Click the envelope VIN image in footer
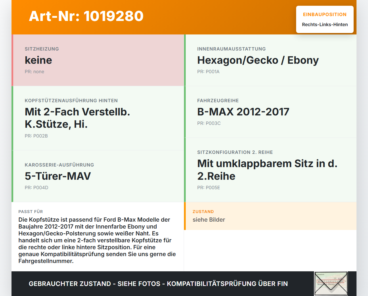 331,283
